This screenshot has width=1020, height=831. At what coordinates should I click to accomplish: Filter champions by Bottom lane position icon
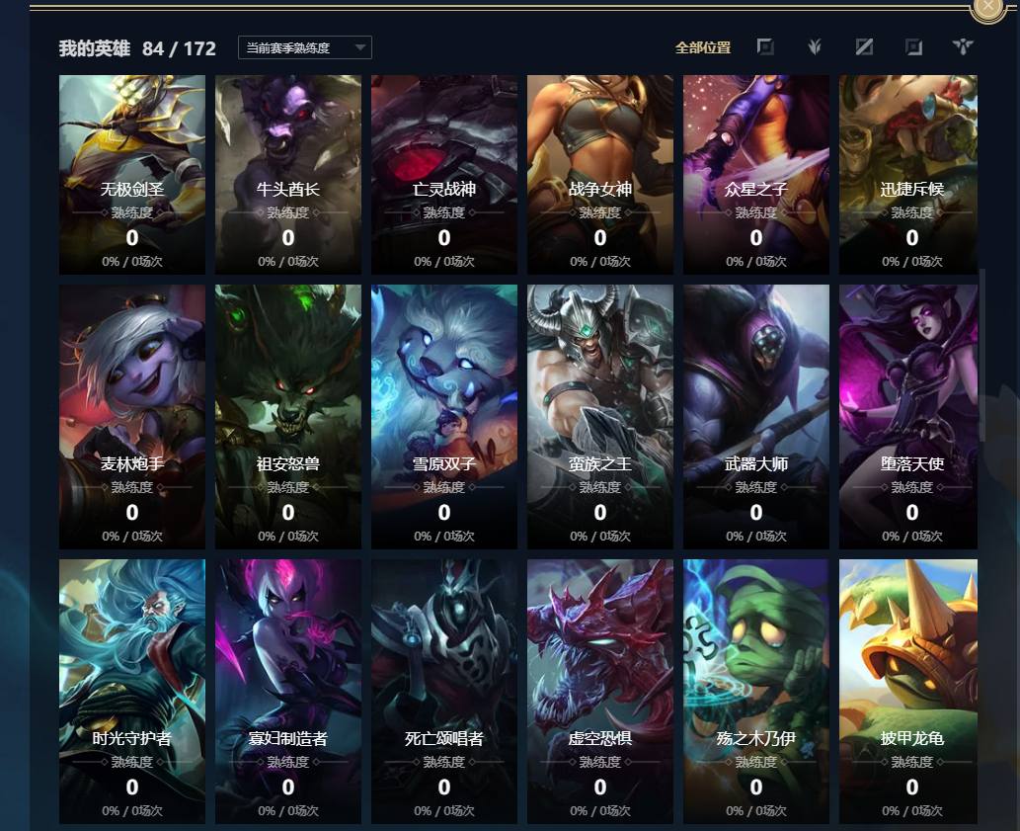[913, 46]
